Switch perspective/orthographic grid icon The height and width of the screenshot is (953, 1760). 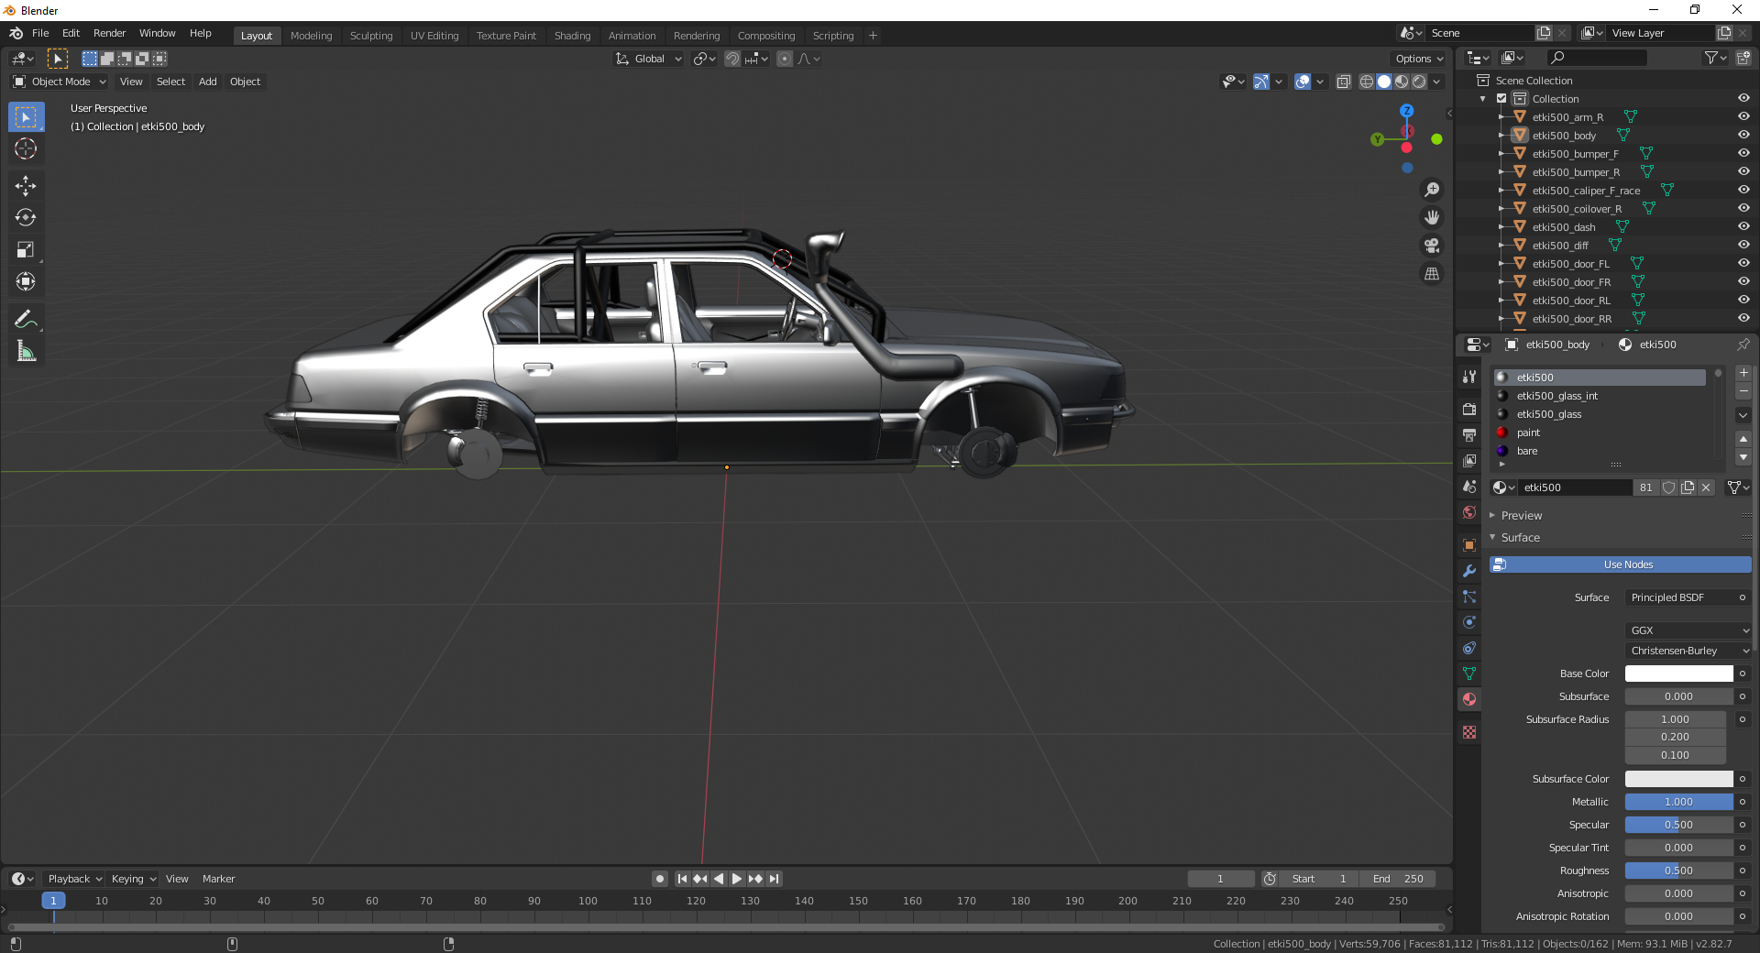1432,274
